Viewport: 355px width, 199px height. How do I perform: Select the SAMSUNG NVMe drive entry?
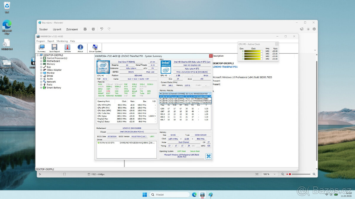127,142
